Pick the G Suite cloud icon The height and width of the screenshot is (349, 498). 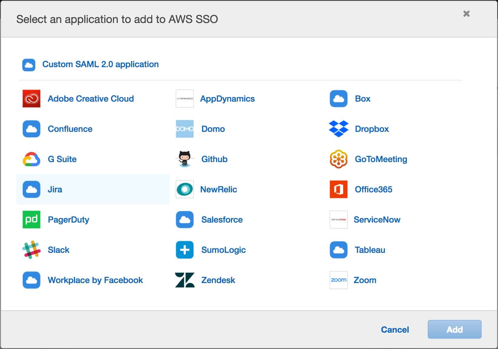coord(32,159)
